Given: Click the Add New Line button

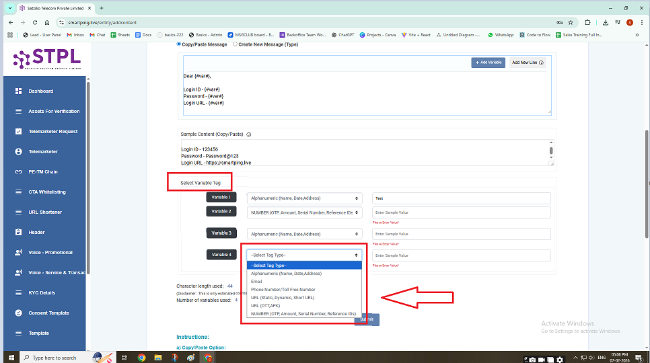Looking at the screenshot, I should (527, 63).
